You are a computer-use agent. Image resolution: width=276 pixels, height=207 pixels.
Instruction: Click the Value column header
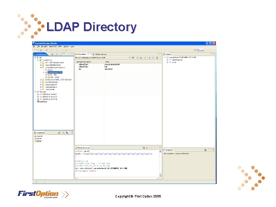pos(133,62)
